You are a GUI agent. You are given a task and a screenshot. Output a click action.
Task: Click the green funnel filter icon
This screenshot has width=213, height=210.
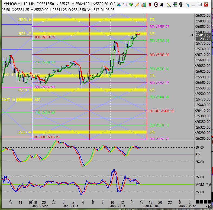(x=131, y=5)
